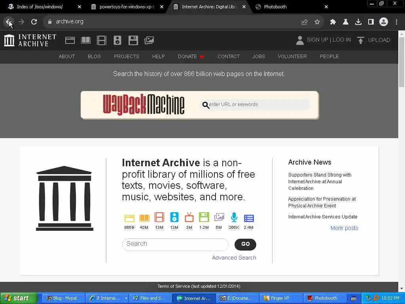Open the PEOPLE menu item
405x304 pixels.
(329, 57)
